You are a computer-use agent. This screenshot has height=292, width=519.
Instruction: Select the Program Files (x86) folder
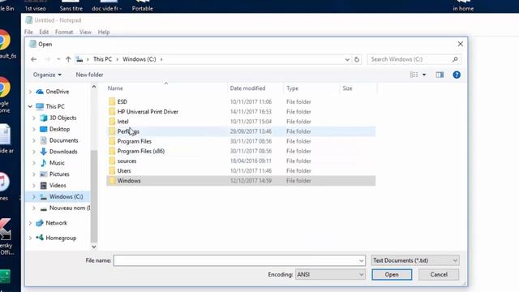click(x=141, y=152)
